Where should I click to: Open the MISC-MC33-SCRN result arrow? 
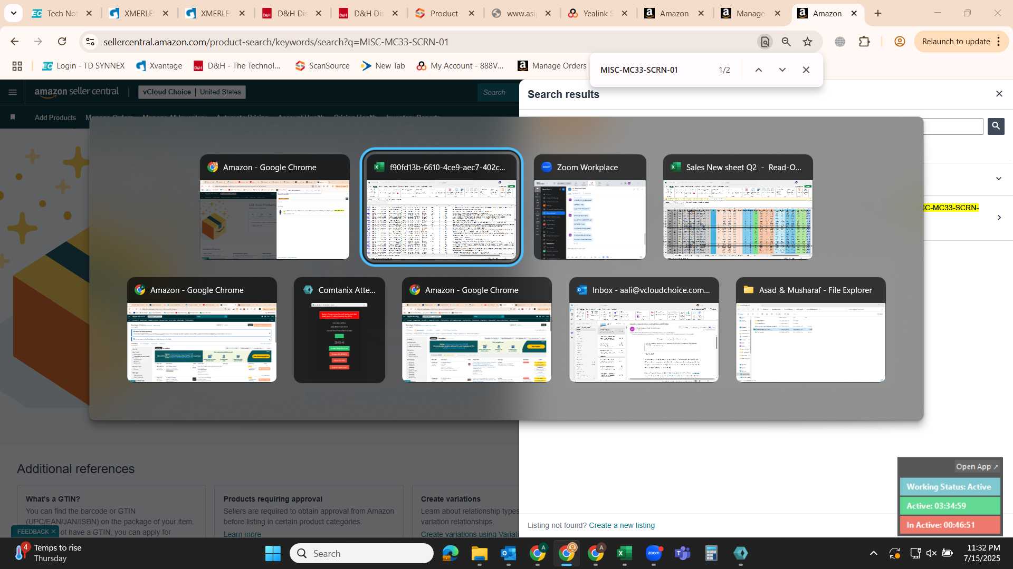click(999, 218)
